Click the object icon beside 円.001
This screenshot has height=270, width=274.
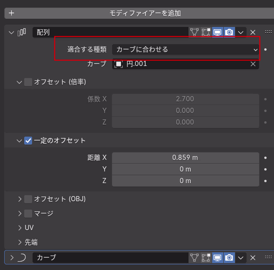pyautogui.click(x=119, y=64)
